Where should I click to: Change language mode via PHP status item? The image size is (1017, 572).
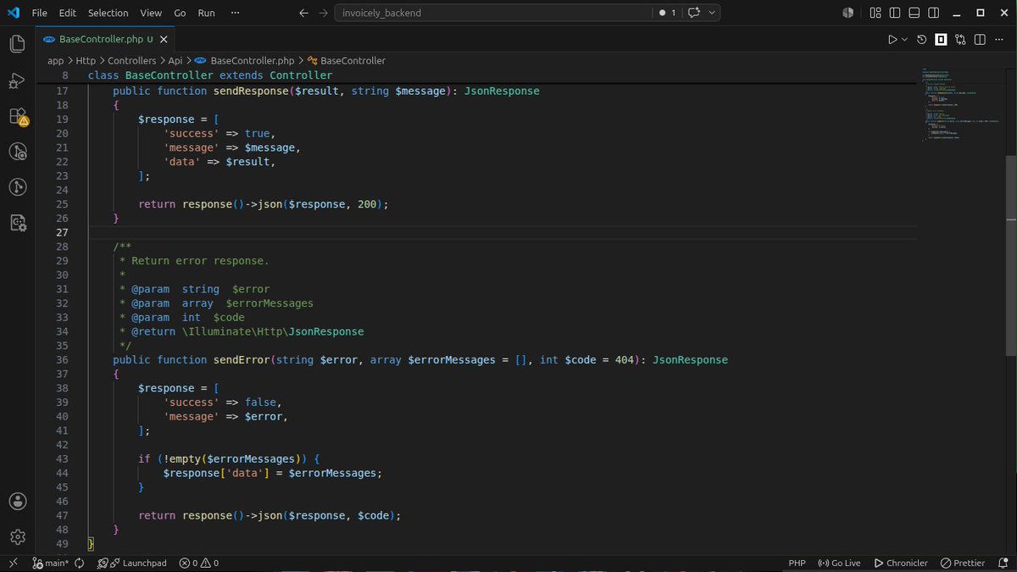coord(797,563)
